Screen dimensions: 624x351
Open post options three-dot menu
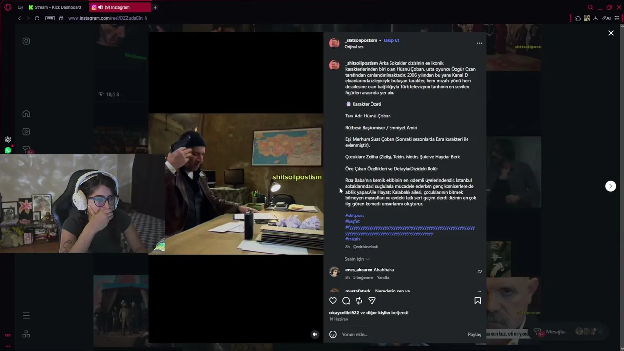point(479,43)
